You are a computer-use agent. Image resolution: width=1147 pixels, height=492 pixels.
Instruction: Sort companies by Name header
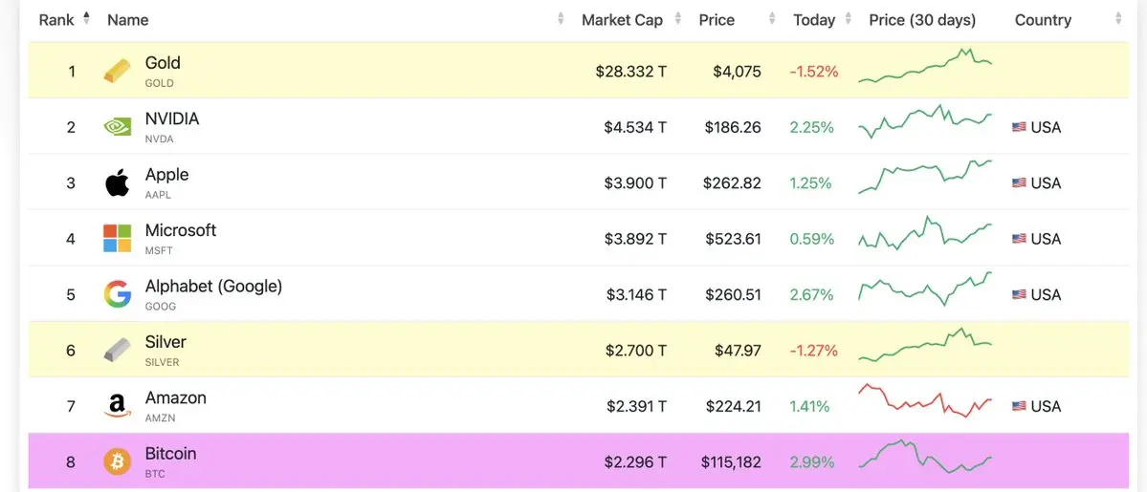128,19
